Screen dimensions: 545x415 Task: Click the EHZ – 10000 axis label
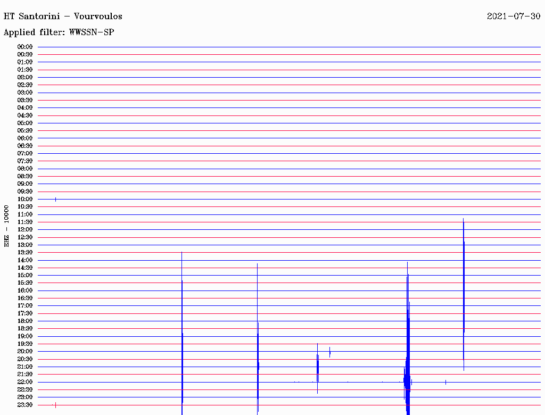point(6,226)
